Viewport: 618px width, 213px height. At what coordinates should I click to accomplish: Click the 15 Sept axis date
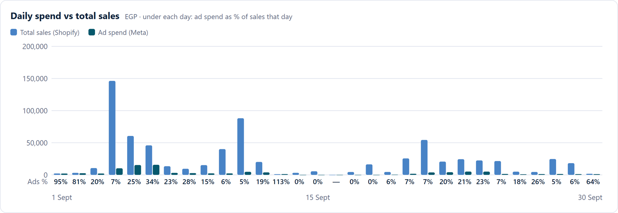(318, 198)
